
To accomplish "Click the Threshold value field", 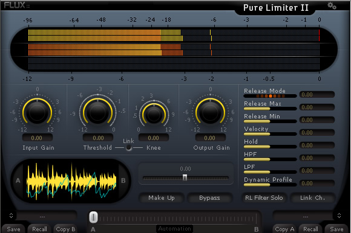I will click(98, 138).
